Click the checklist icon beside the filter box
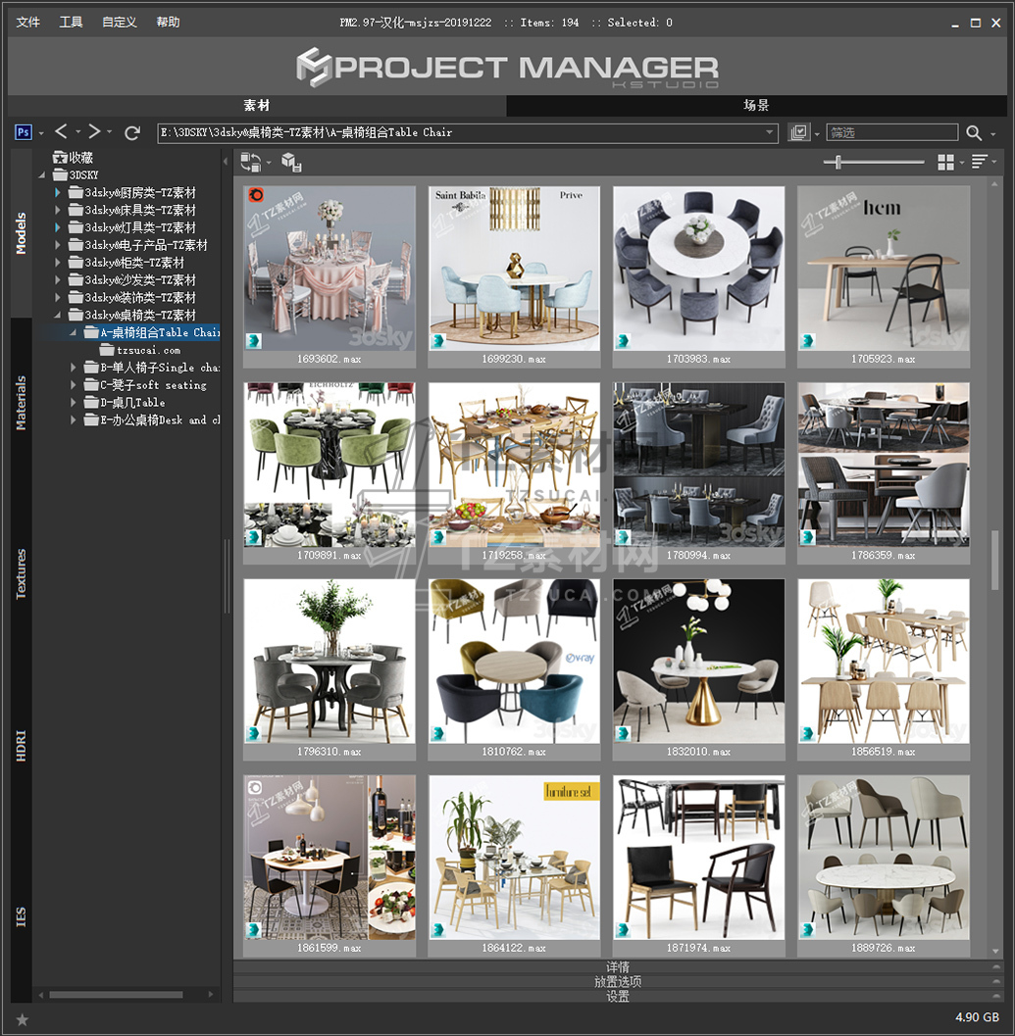1015x1036 pixels. point(799,132)
